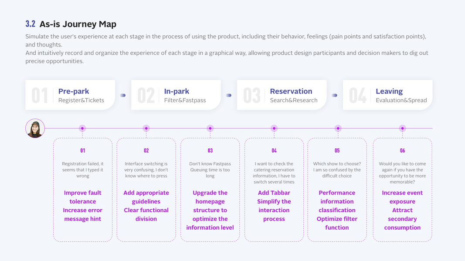Select the timeline dot above card 05
The height and width of the screenshot is (261, 465).
[x=338, y=128]
